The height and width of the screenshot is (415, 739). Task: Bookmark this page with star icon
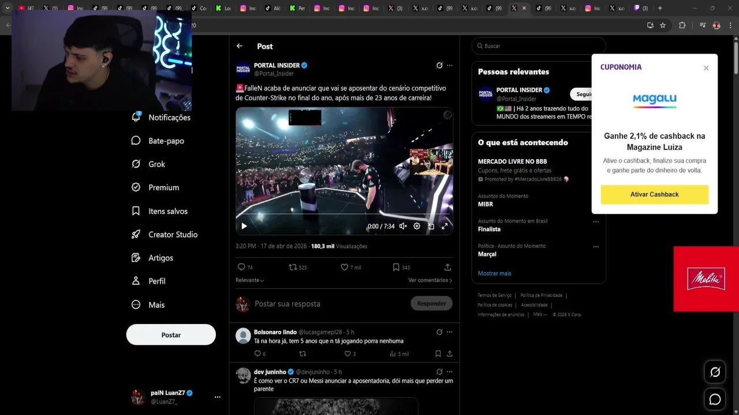click(663, 25)
